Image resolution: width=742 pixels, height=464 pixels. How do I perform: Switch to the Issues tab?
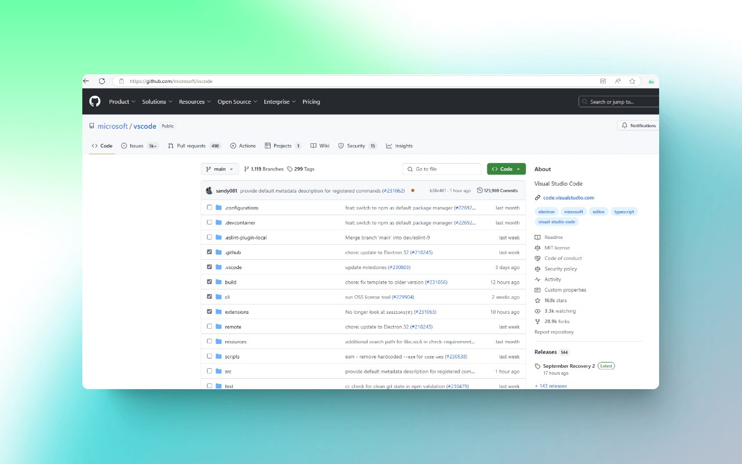click(140, 146)
